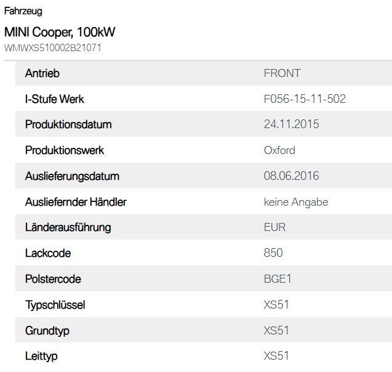Click the VIN WMWXS510002B21071
The width and height of the screenshot is (392, 372).
tap(53, 47)
